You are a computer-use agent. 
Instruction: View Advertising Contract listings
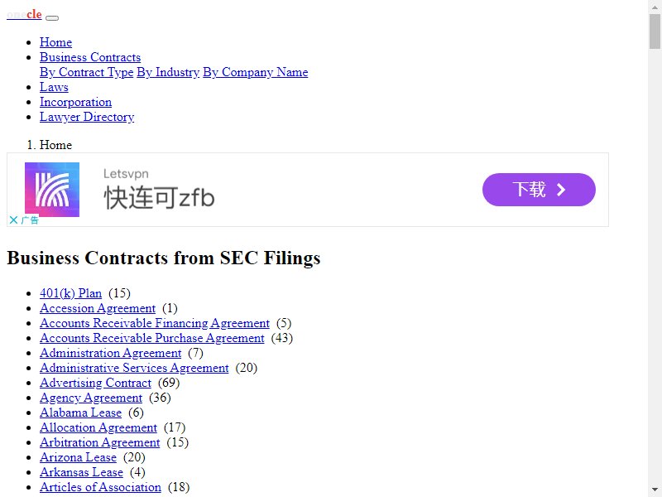95,383
